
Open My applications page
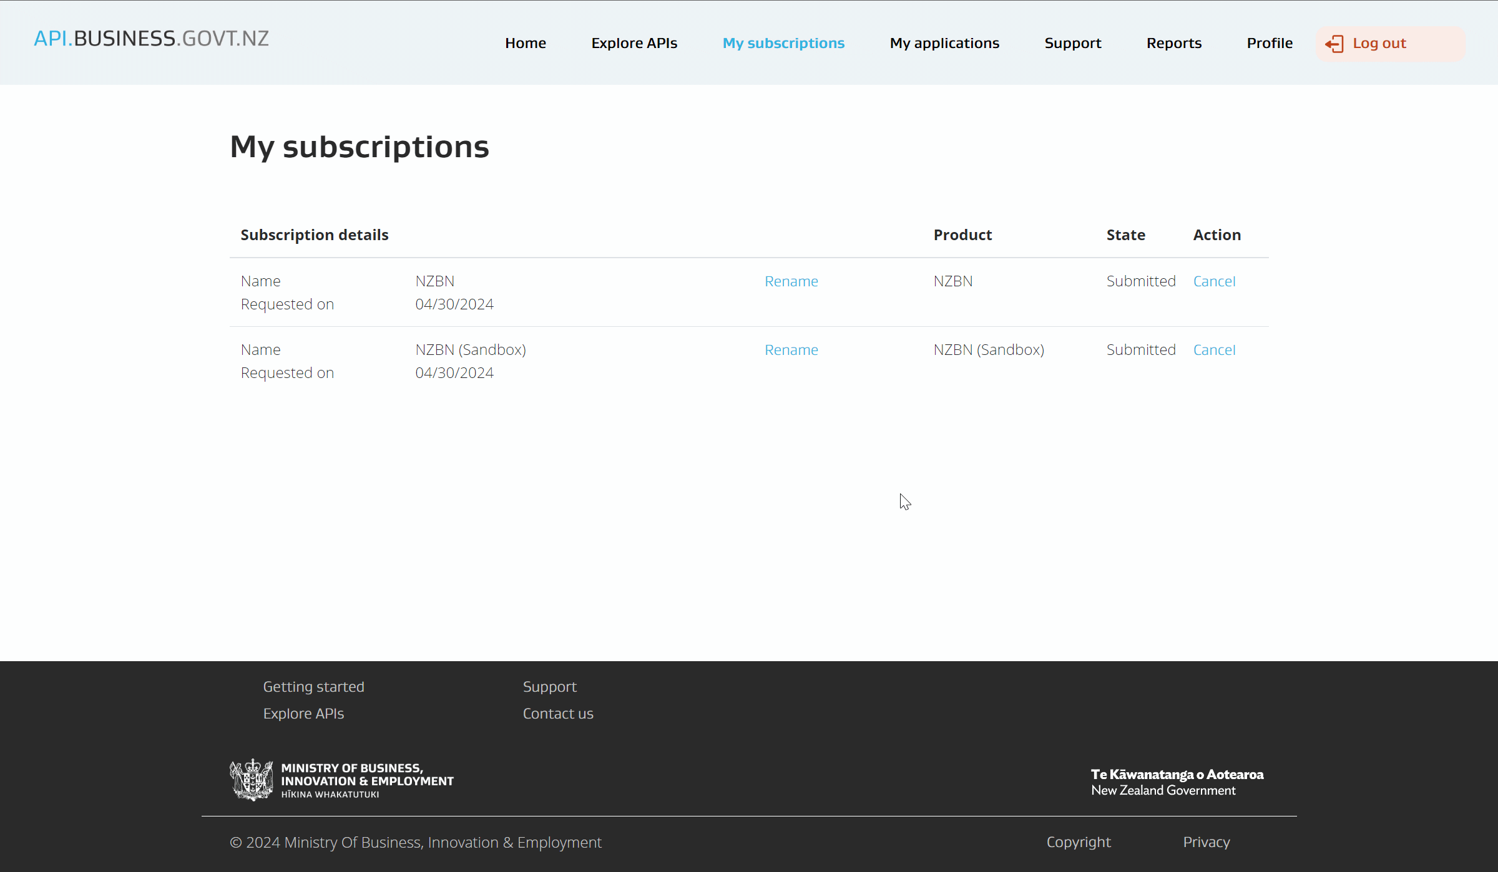tap(944, 43)
